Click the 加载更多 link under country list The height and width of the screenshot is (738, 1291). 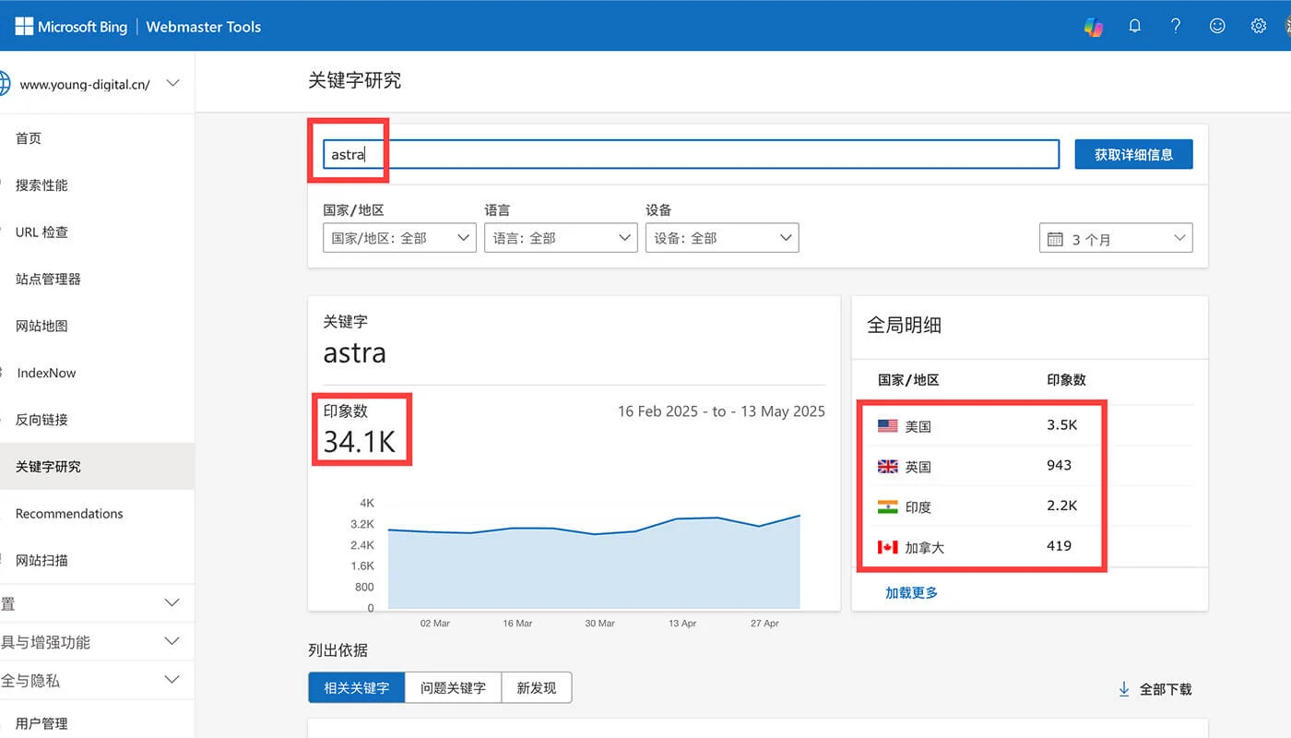pyautogui.click(x=911, y=592)
